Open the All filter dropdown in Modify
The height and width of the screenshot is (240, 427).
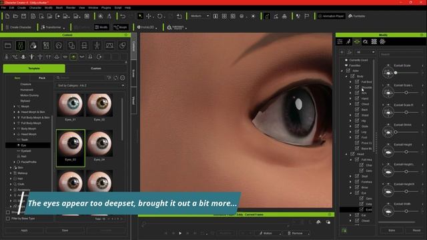[366, 52]
